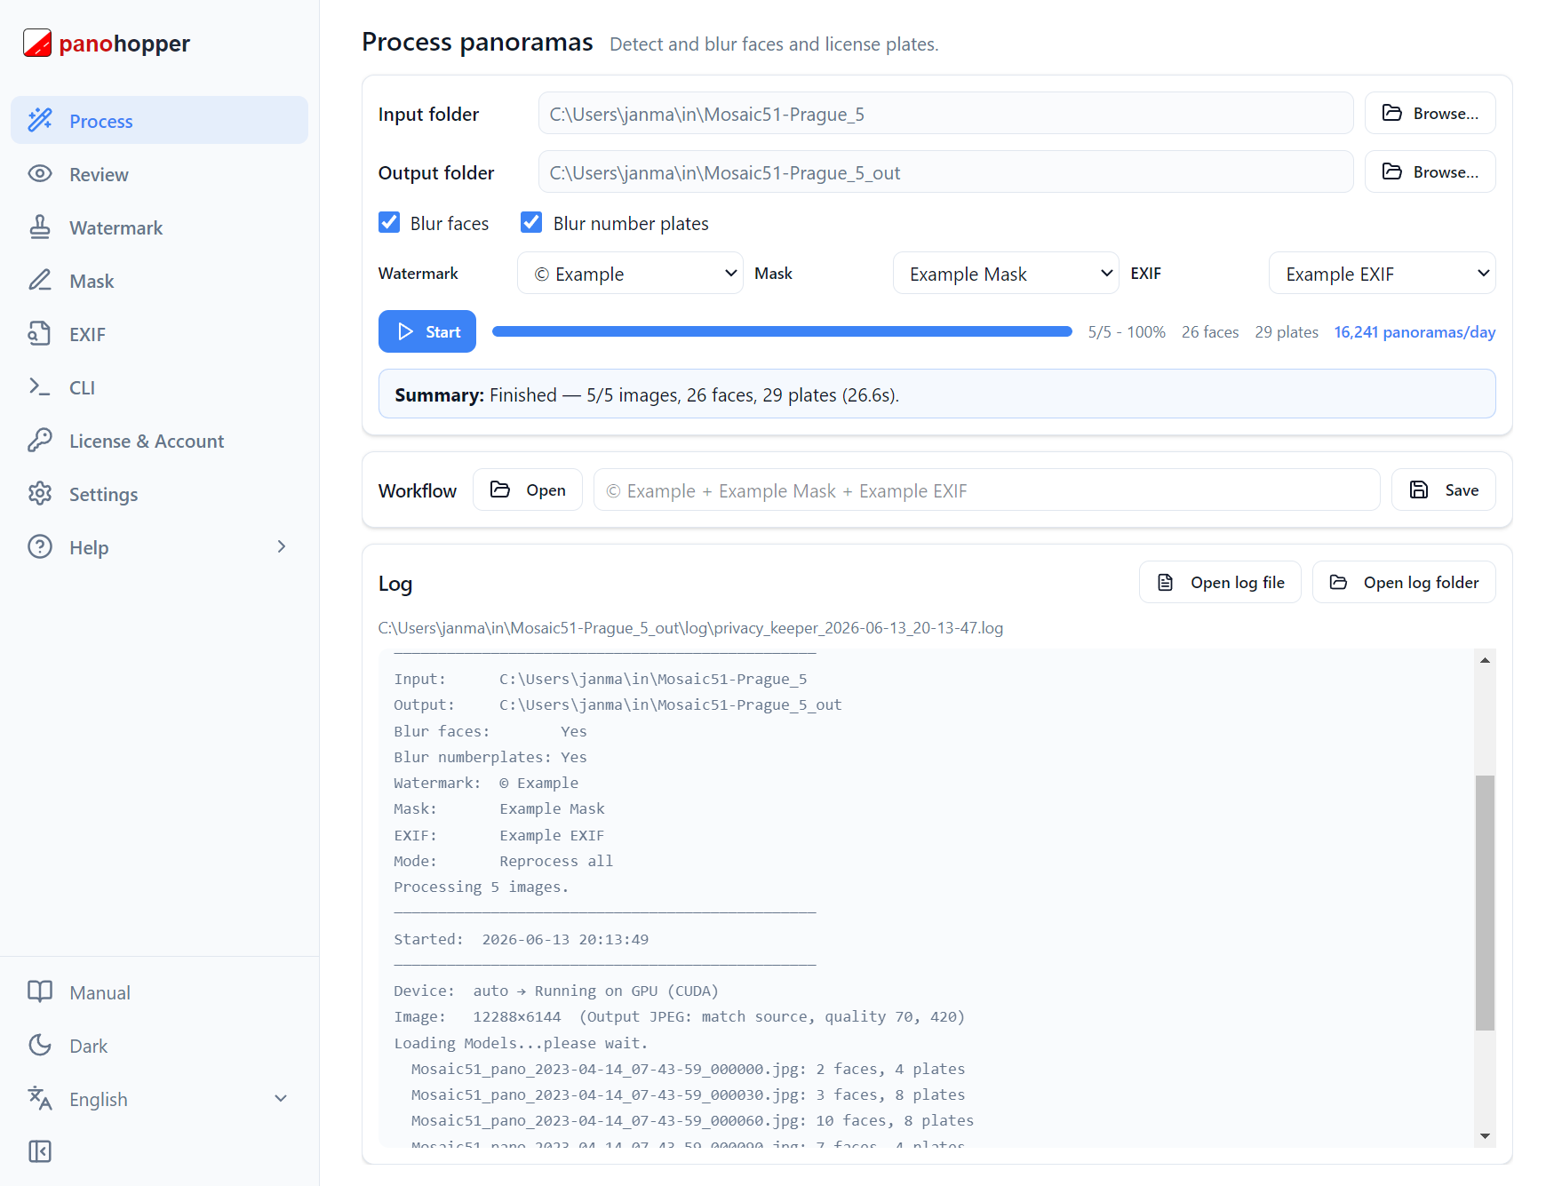Screen dimensions: 1554x1186
Task: Toggle Dark mode
Action: coord(159,1046)
